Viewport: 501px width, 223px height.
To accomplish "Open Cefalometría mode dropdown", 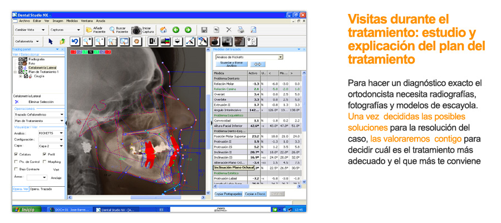I will coord(27,42).
